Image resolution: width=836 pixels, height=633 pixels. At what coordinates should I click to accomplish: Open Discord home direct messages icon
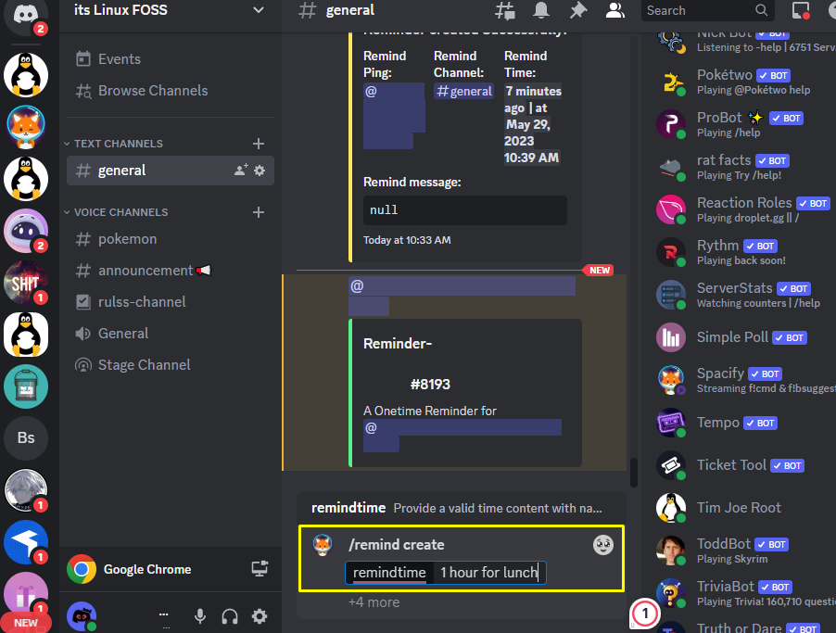tap(26, 15)
